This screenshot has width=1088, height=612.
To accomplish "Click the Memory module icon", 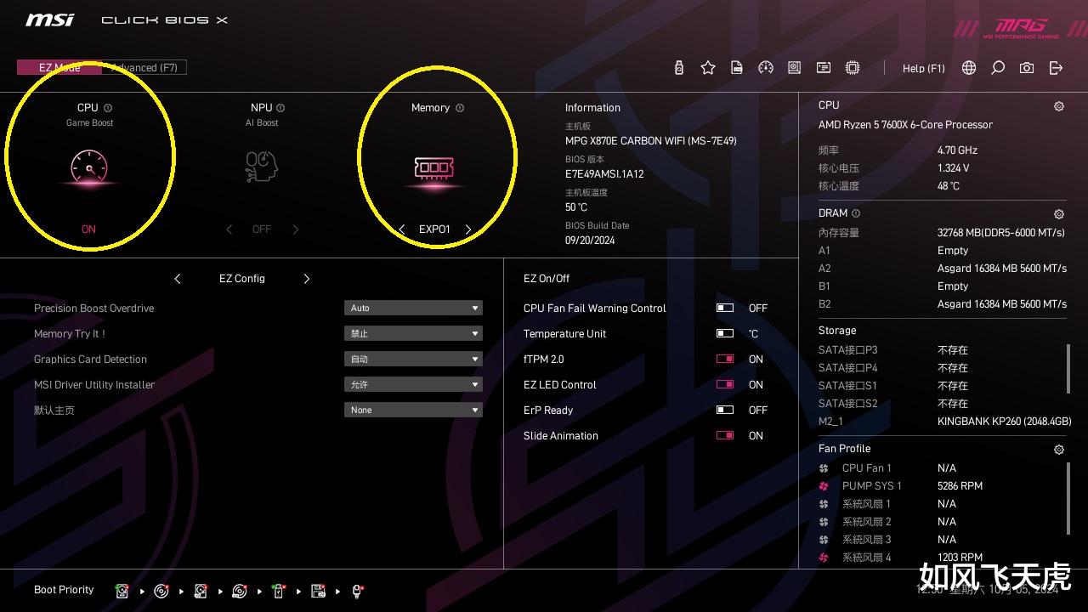I will [x=433, y=167].
